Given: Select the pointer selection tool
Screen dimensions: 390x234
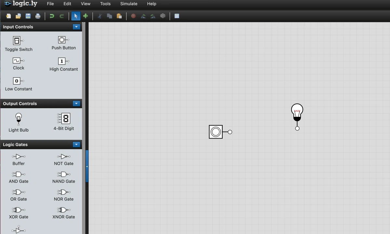Looking at the screenshot, I should click(x=76, y=16).
